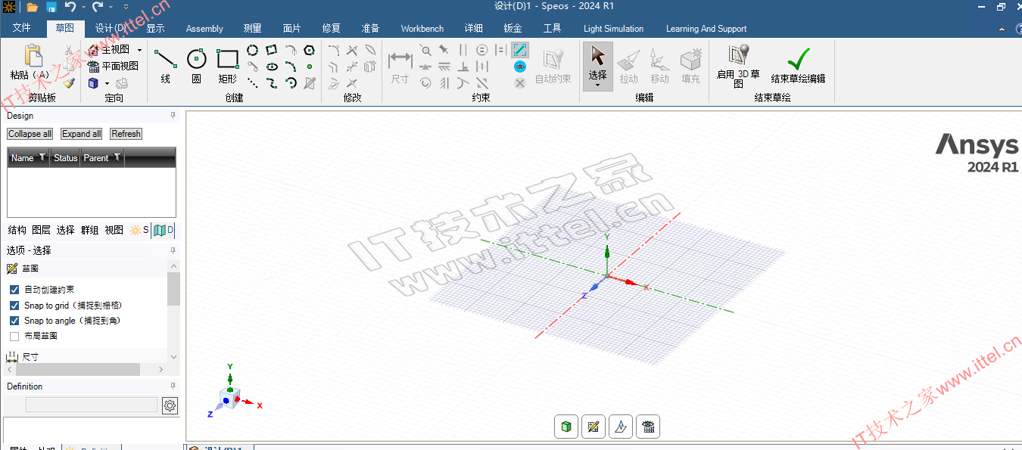The height and width of the screenshot is (450, 1022).
Task: Select the point sketch tool
Action: point(309,67)
